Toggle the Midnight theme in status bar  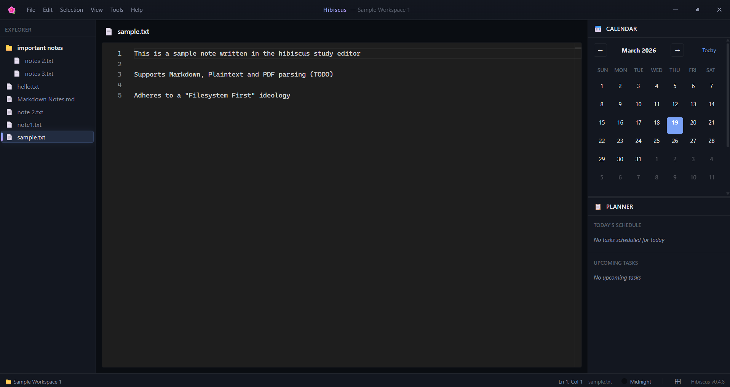[x=636, y=382]
